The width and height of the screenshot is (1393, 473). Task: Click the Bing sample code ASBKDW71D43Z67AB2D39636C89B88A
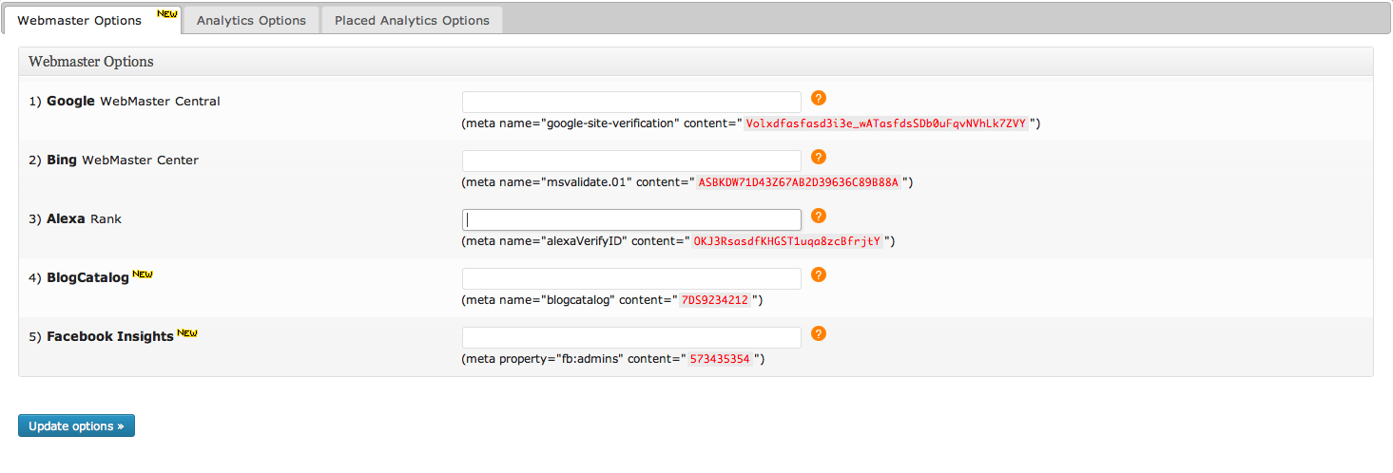pos(799,182)
